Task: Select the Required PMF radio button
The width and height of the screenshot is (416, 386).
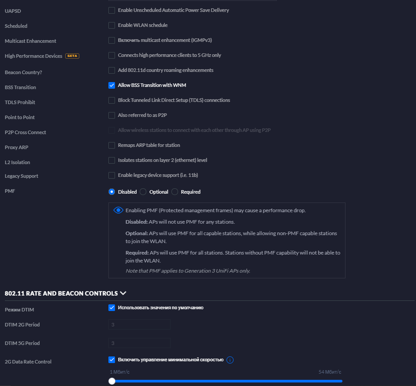Action: click(x=175, y=192)
